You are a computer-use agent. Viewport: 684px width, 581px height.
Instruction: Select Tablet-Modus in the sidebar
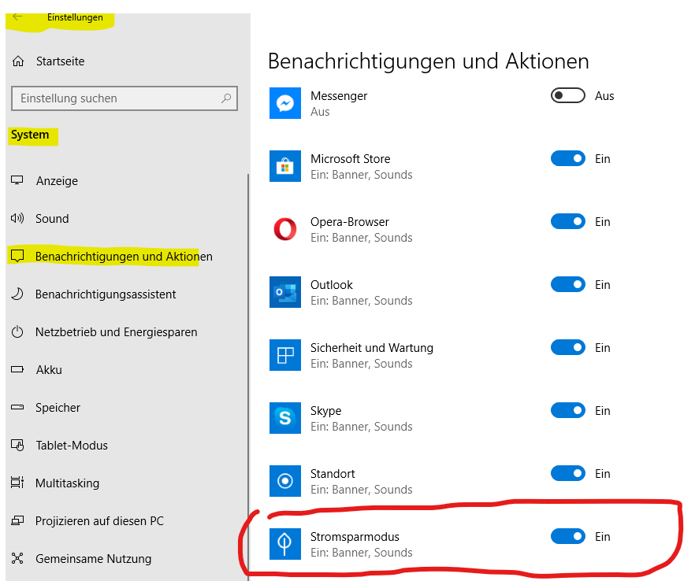coord(72,446)
